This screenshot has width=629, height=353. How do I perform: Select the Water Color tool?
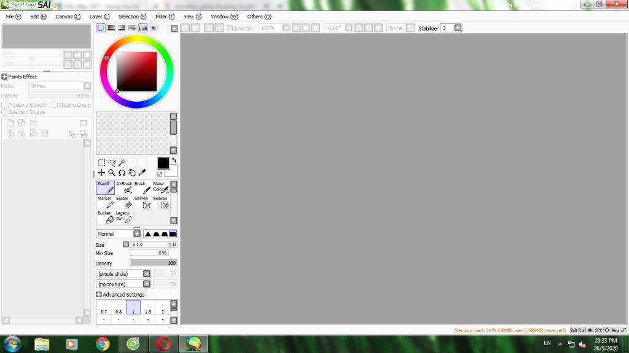click(x=160, y=188)
